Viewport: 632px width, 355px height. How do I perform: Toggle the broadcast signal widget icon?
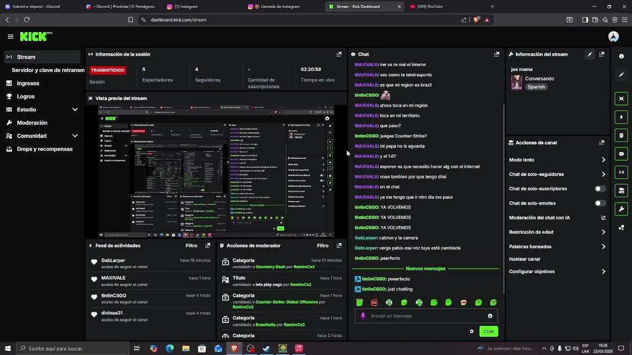(x=621, y=172)
